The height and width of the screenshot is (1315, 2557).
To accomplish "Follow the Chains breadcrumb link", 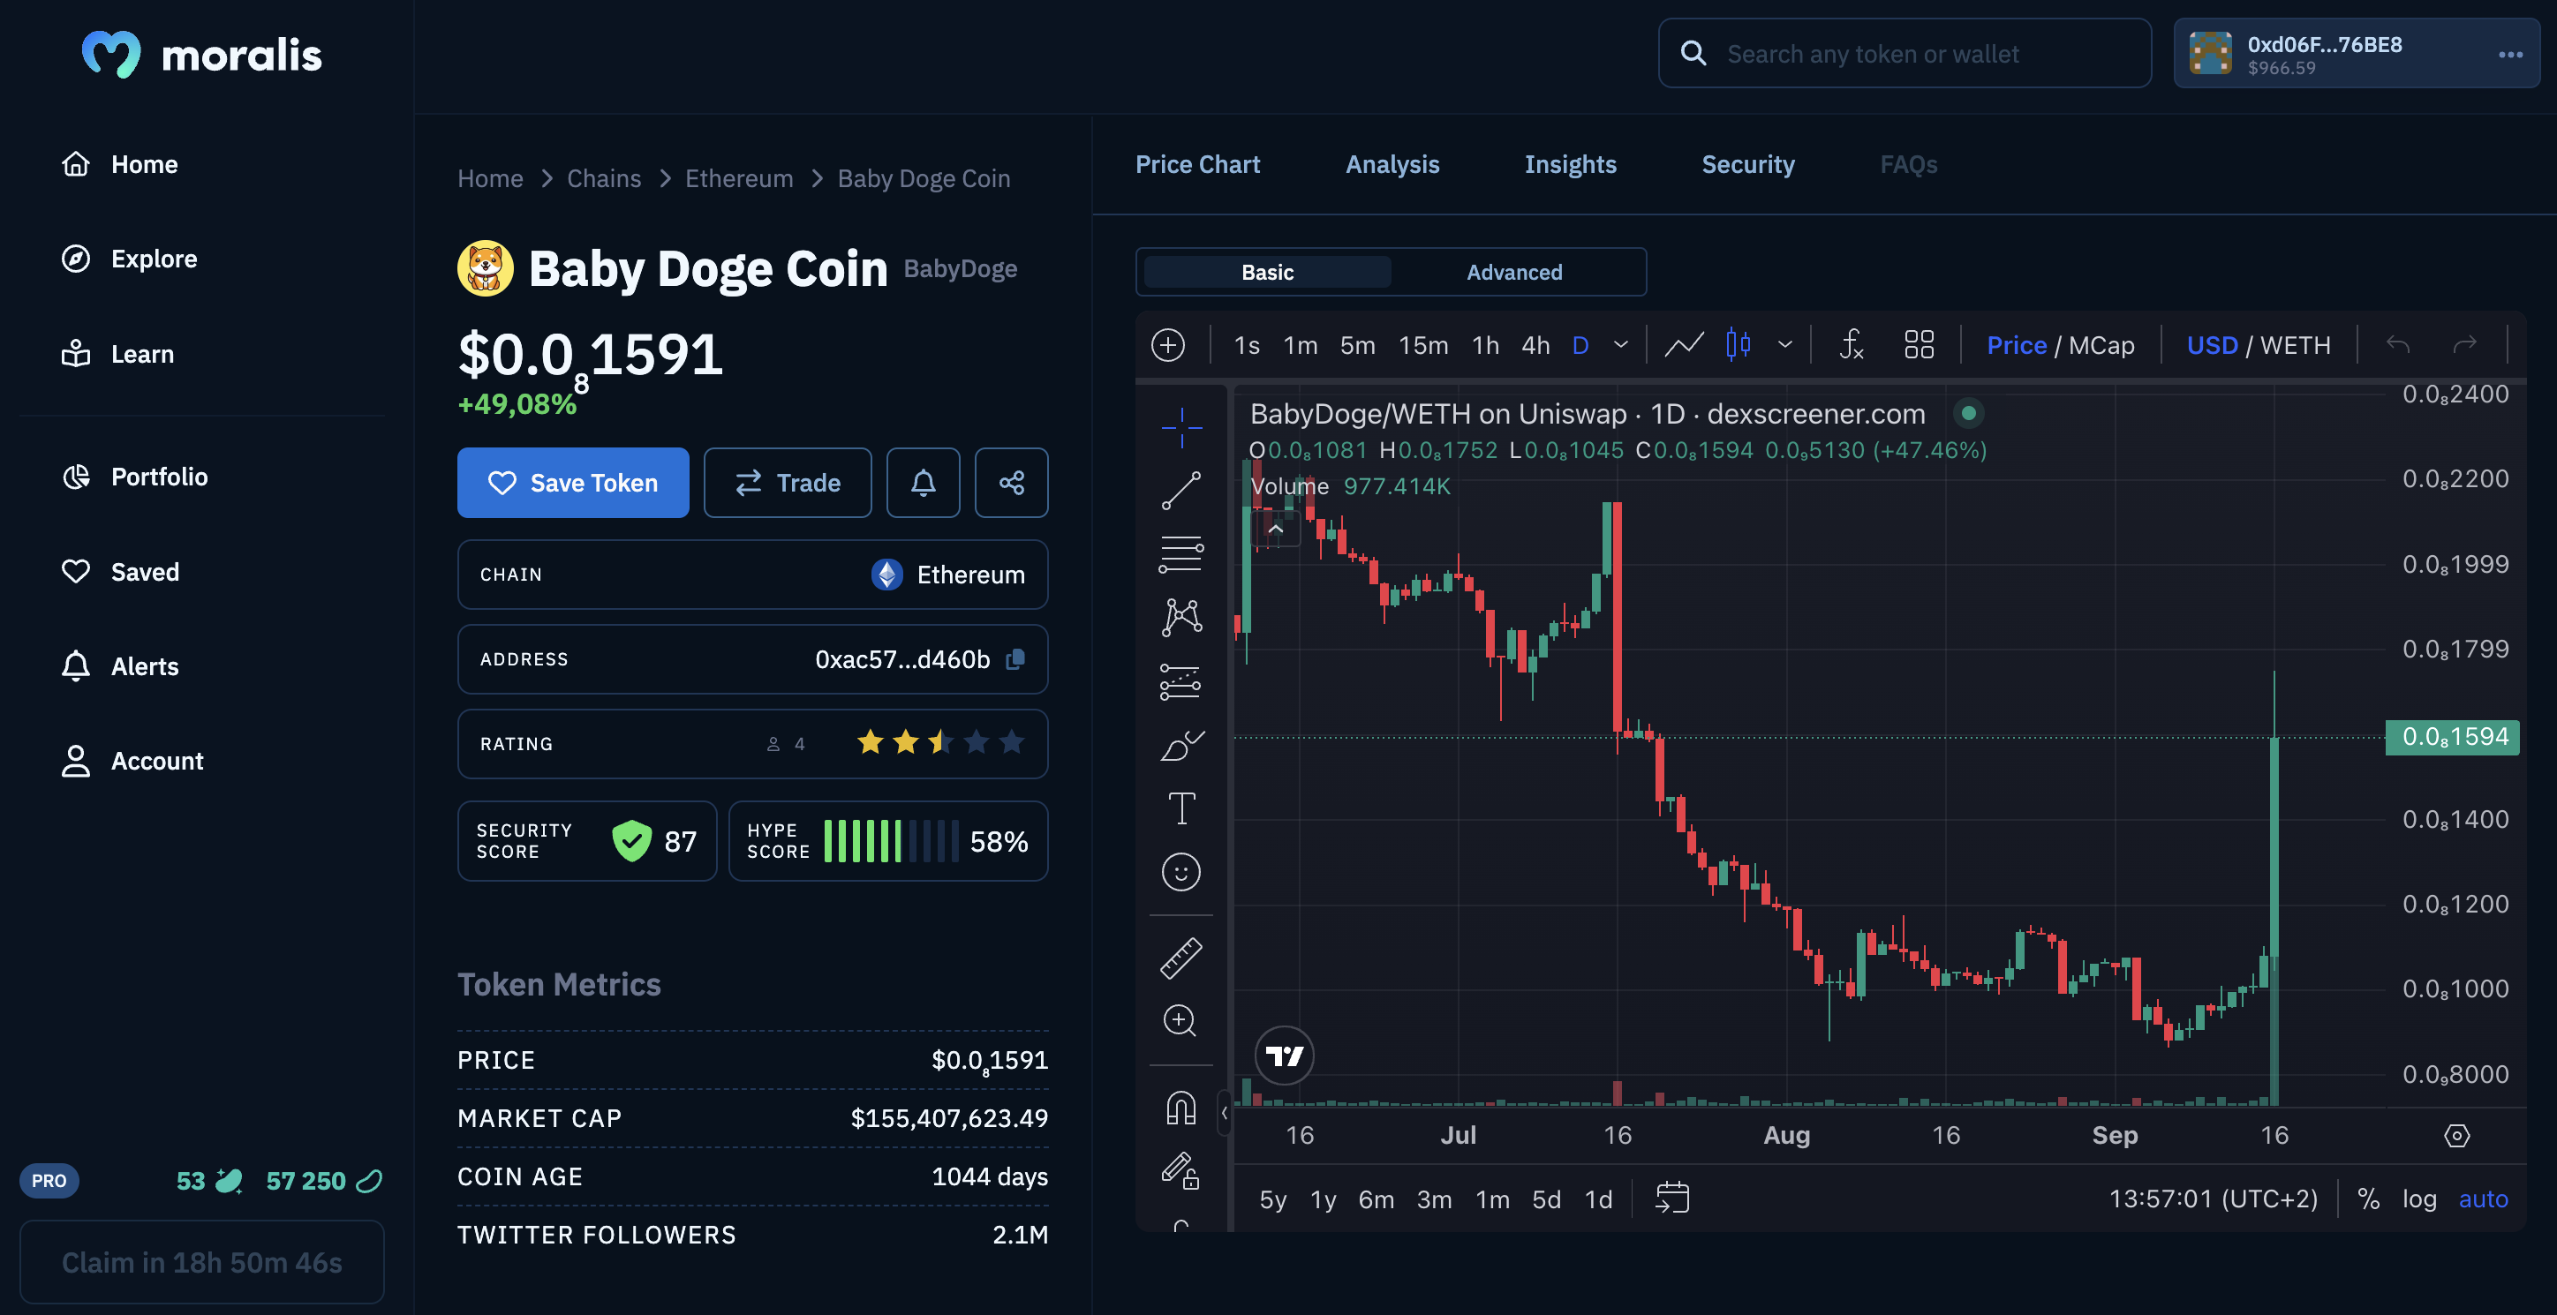I will (604, 178).
